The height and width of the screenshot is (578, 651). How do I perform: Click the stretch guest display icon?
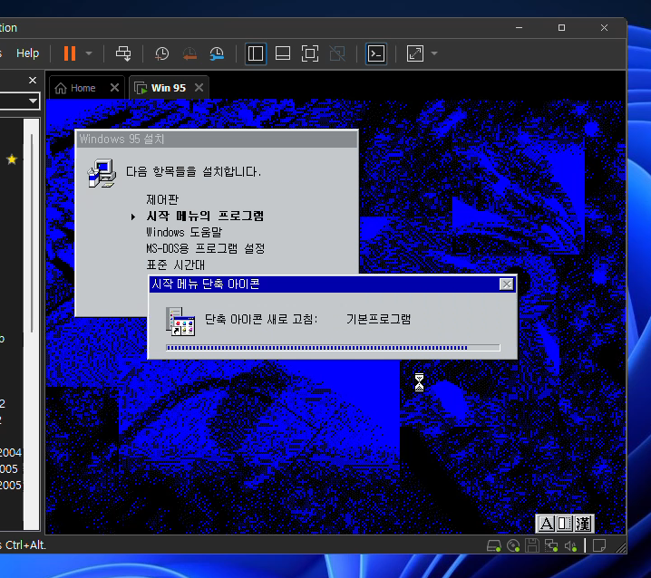coord(414,53)
